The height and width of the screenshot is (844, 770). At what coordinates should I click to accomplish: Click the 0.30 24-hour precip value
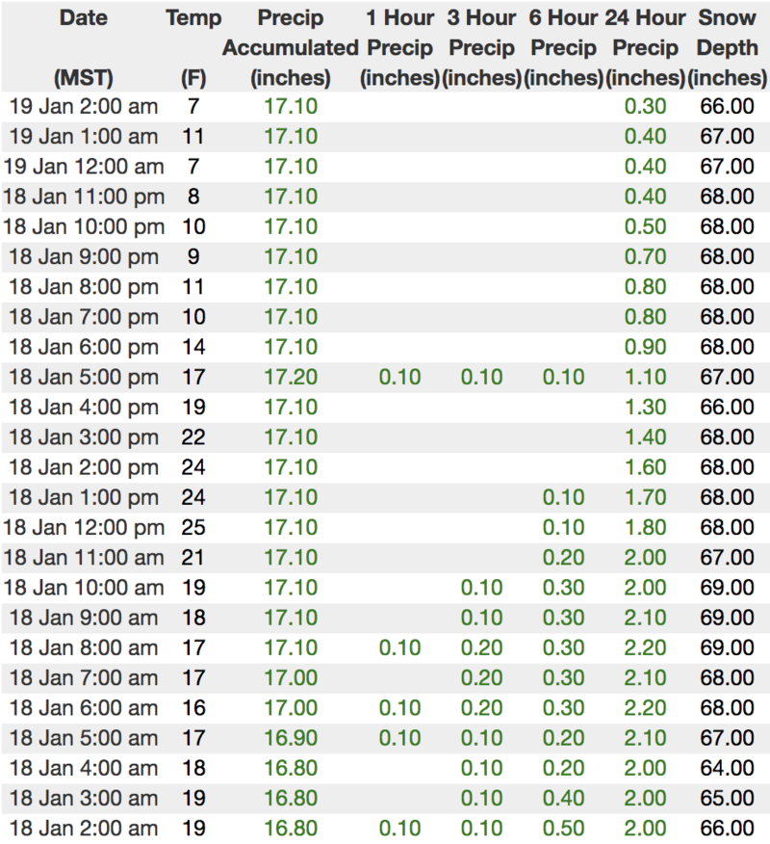(645, 106)
